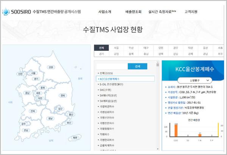Viewport: 227px width, 155px height.
Task: Select S-OIL 온산공장(울산) in the list
Action: (111, 84)
